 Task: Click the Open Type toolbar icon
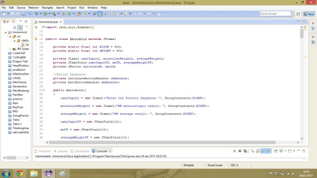(79, 14)
